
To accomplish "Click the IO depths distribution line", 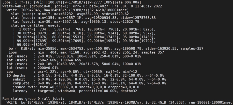I will coord(85,76).
